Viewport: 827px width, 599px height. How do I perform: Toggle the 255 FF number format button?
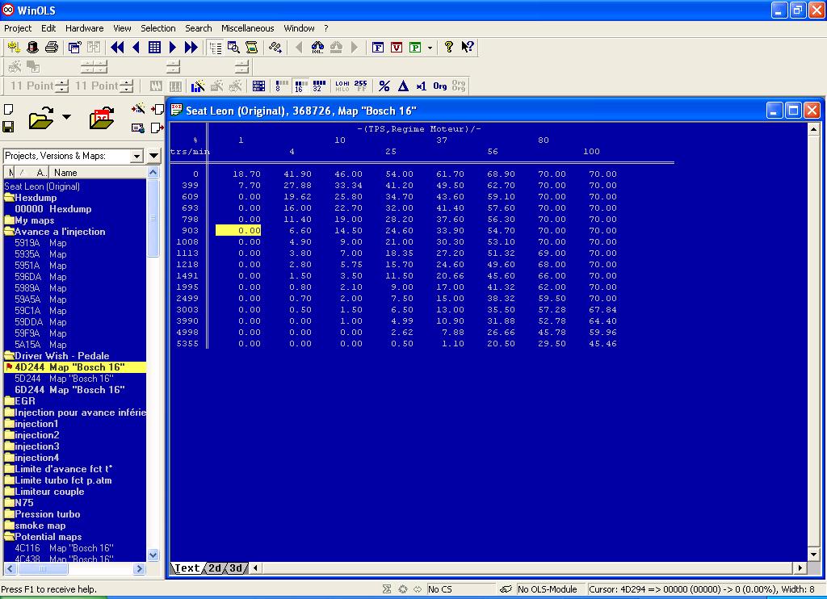click(361, 86)
